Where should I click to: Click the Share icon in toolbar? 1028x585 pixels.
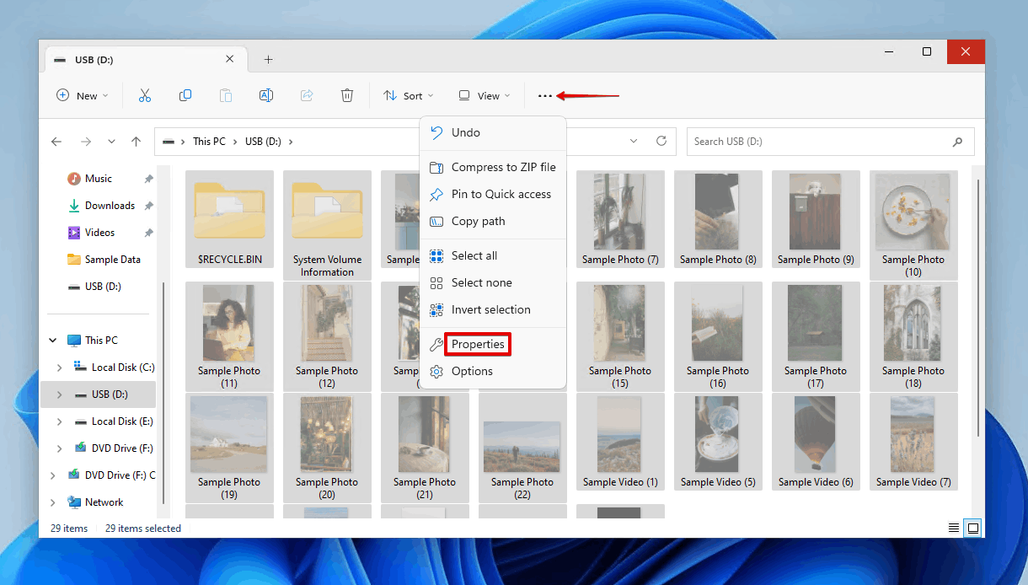pyautogui.click(x=307, y=96)
